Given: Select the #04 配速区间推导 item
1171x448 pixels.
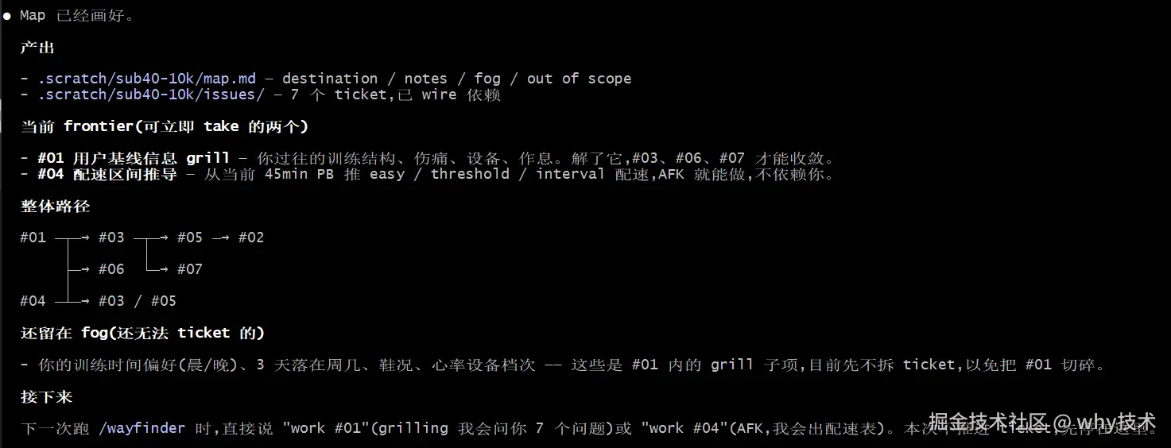Looking at the screenshot, I should coord(107,174).
